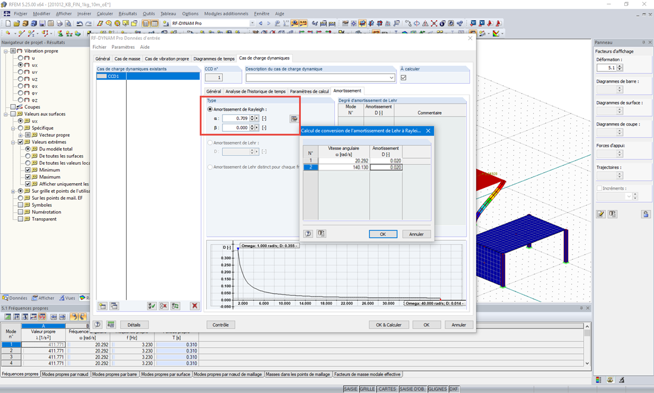Toggle the À calculer checkbox
The image size is (654, 393).
point(403,78)
